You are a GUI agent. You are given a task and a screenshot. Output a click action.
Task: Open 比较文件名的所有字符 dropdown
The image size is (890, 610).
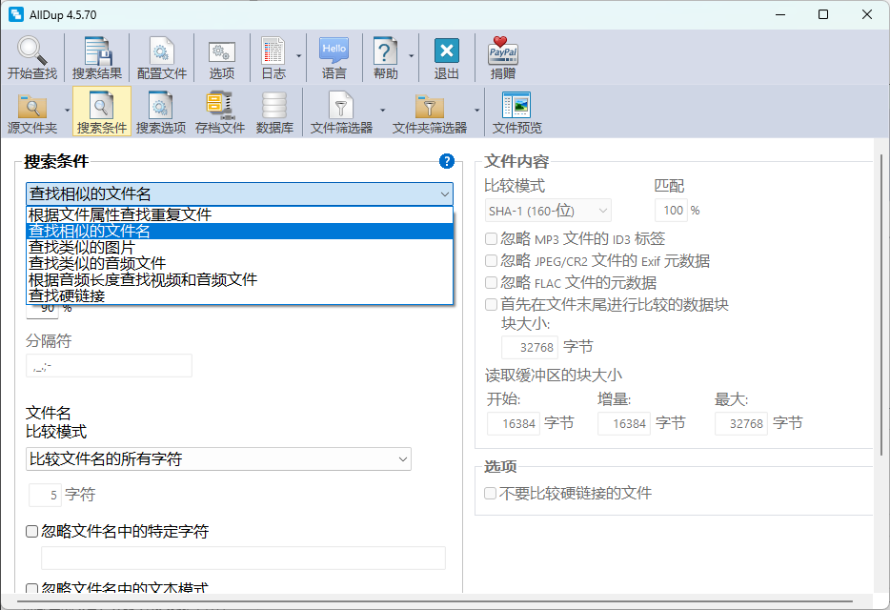[x=218, y=458]
